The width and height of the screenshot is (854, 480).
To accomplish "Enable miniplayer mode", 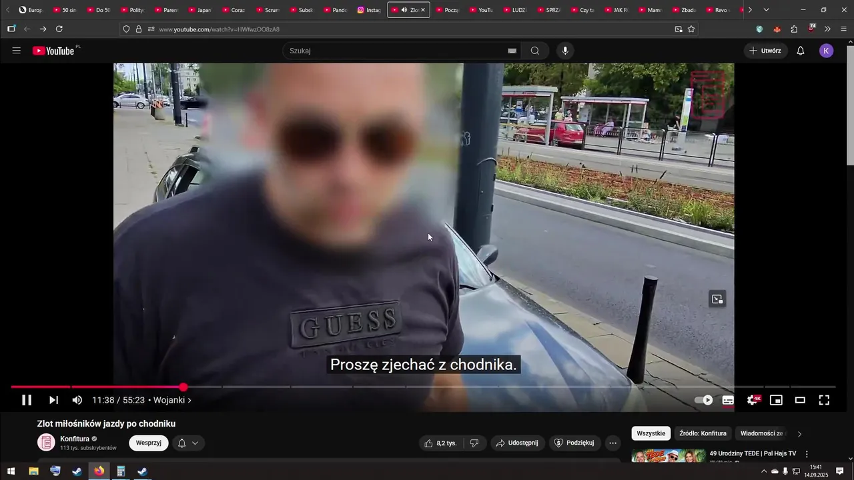I will point(776,400).
